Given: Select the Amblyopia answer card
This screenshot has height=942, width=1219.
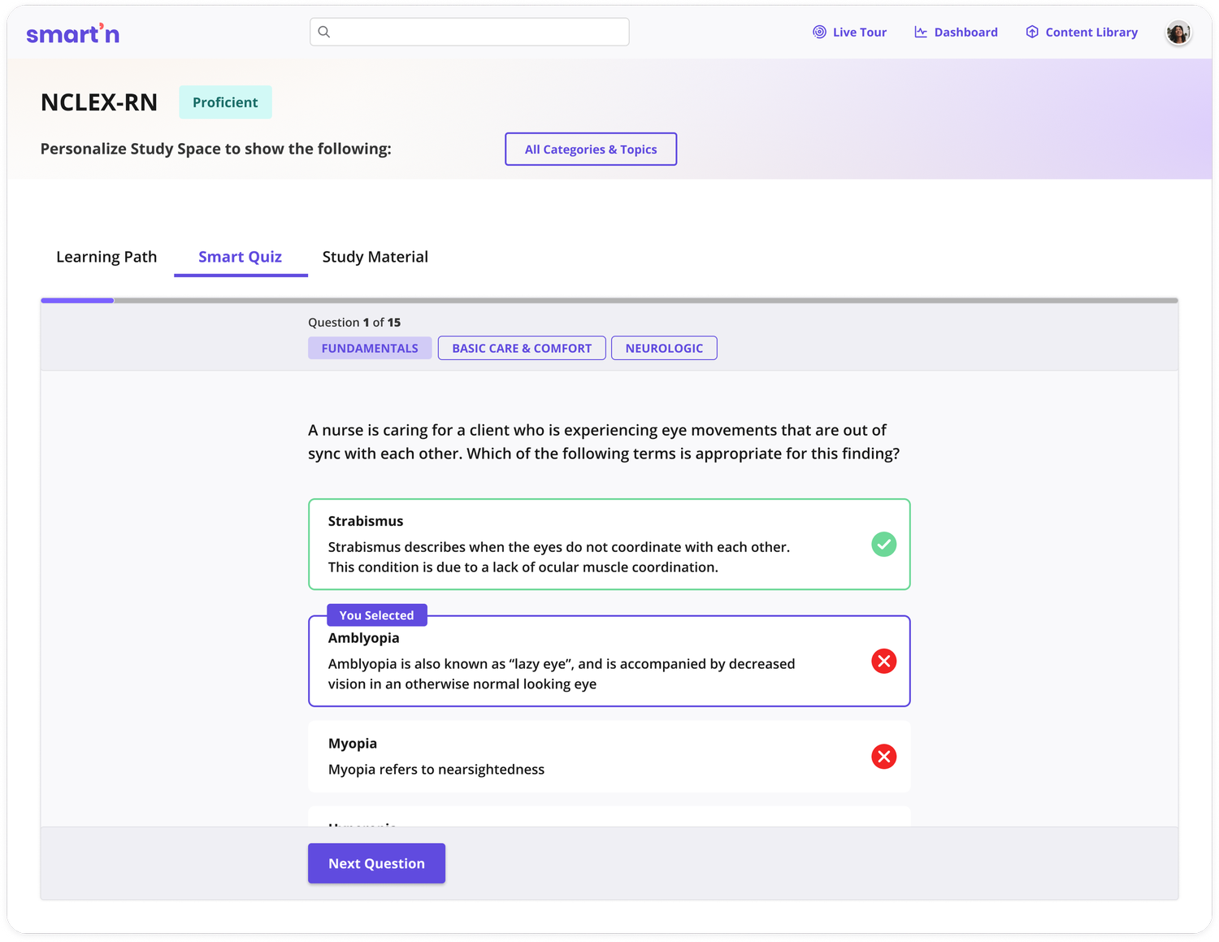Looking at the screenshot, I should click(569, 662).
